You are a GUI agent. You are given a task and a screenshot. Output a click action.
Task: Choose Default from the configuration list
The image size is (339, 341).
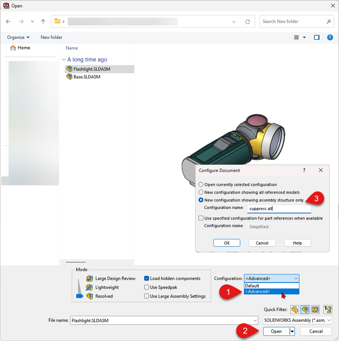click(272, 286)
